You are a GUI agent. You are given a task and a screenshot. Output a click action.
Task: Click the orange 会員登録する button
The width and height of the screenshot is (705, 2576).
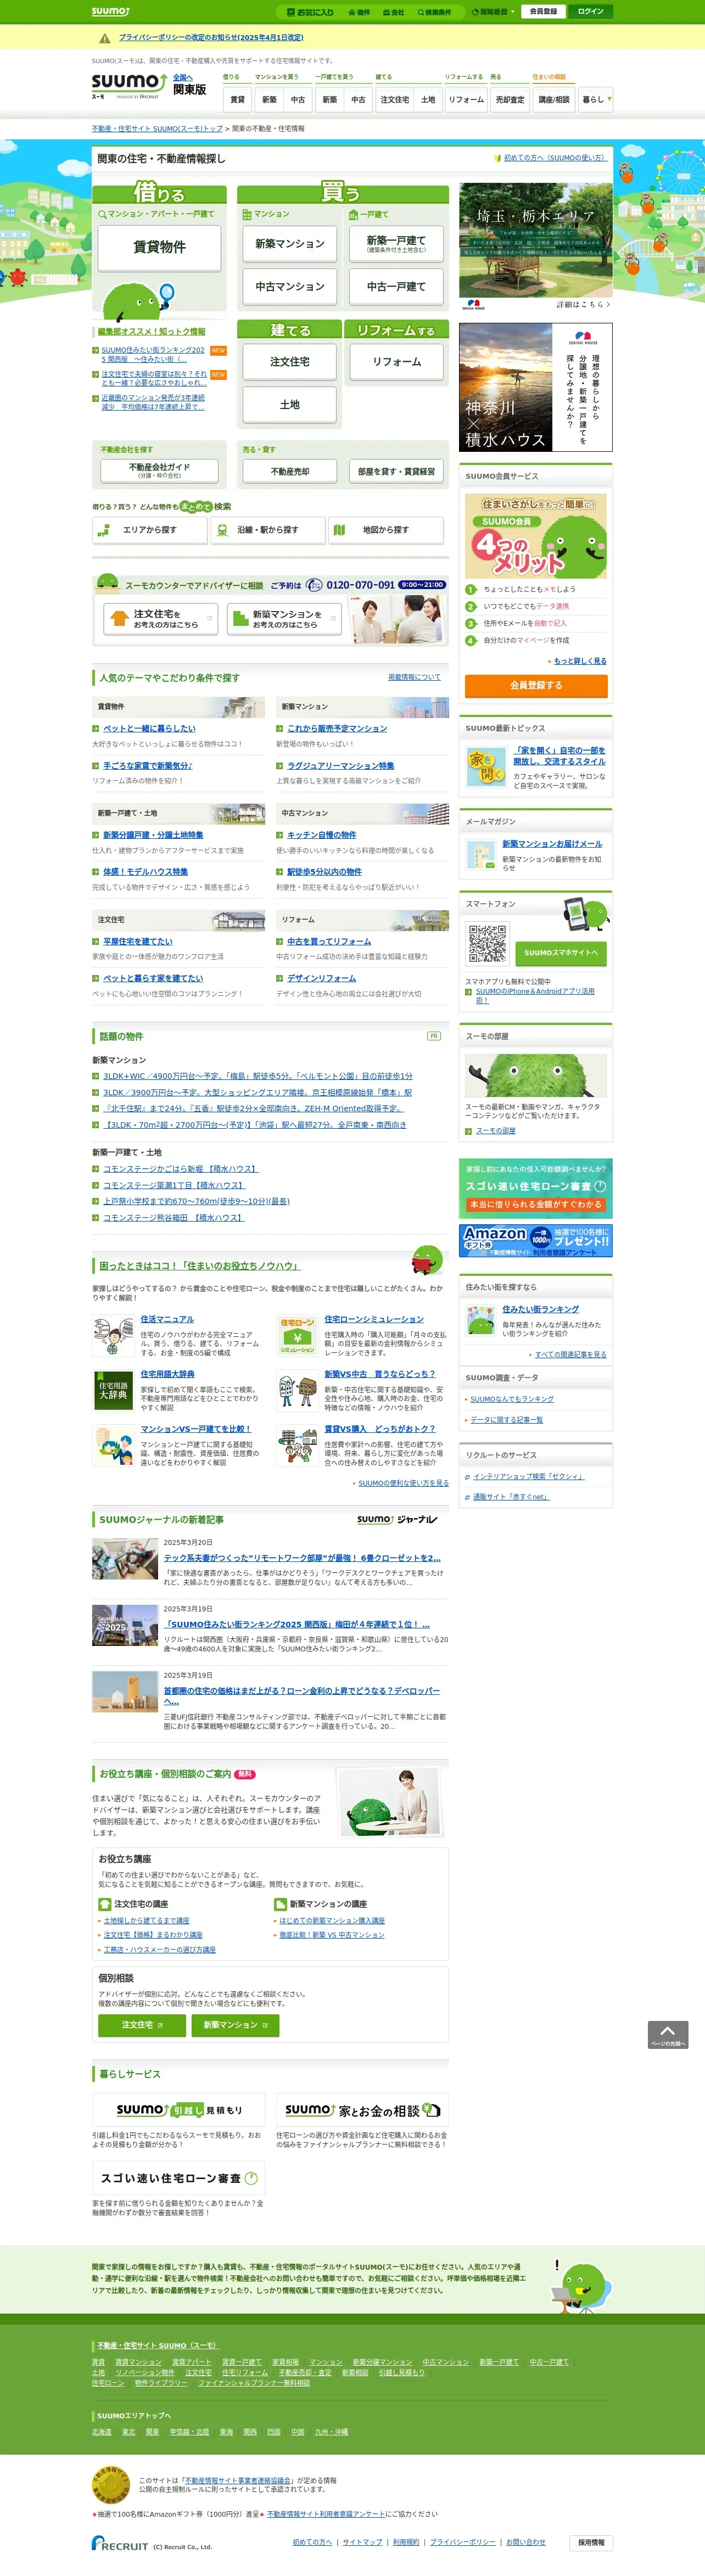[536, 685]
